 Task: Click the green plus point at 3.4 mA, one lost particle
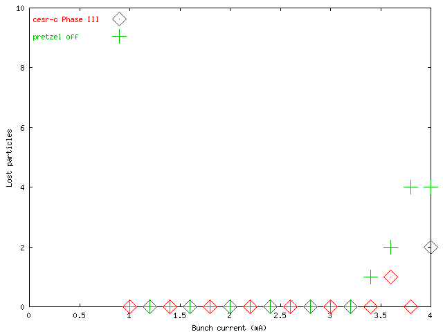click(370, 277)
